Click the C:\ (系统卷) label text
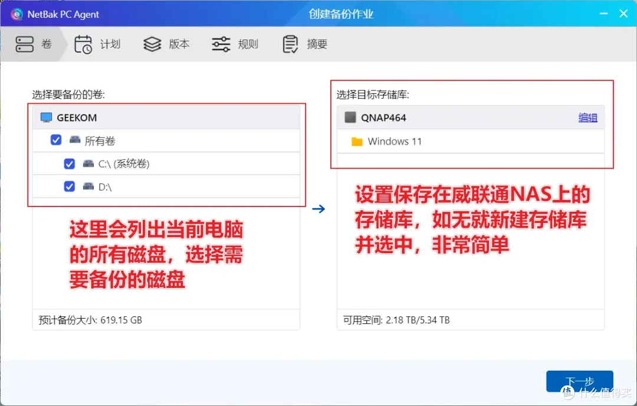This screenshot has height=406, width=637. tap(124, 164)
